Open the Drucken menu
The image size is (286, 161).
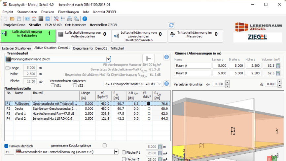coord(48,12)
